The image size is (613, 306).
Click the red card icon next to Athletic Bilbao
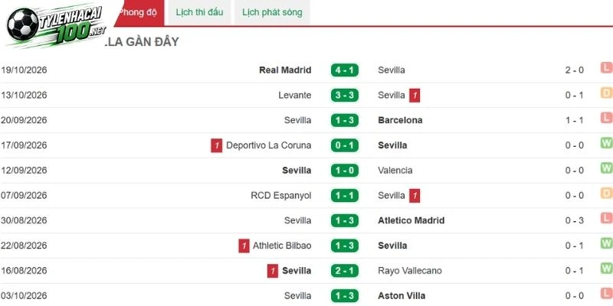click(244, 246)
